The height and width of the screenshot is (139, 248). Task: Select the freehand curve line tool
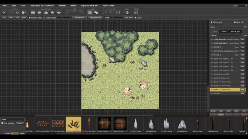112,13
